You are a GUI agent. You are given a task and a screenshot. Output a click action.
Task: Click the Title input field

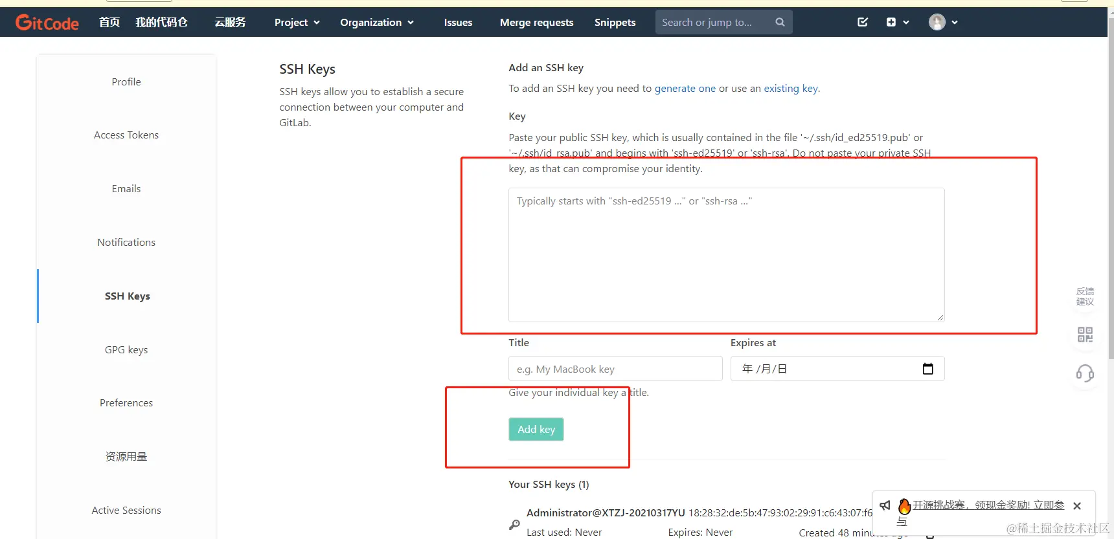[x=615, y=369]
